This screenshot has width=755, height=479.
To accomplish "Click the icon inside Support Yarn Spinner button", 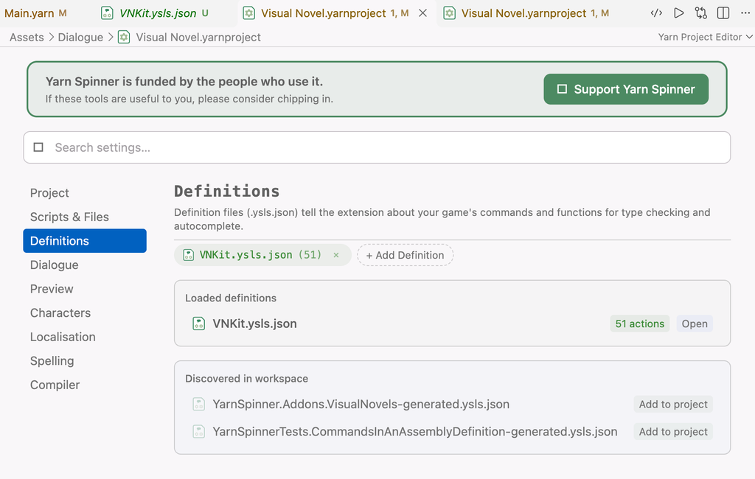I will (x=562, y=89).
